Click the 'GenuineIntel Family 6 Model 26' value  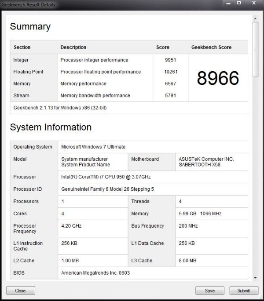(107, 189)
